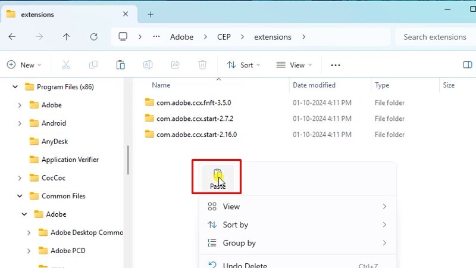476x268 pixels.
Task: Collapse the Common Files tree node
Action: click(20, 196)
